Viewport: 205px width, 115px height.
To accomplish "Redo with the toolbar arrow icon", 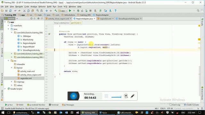I will click(19, 11).
